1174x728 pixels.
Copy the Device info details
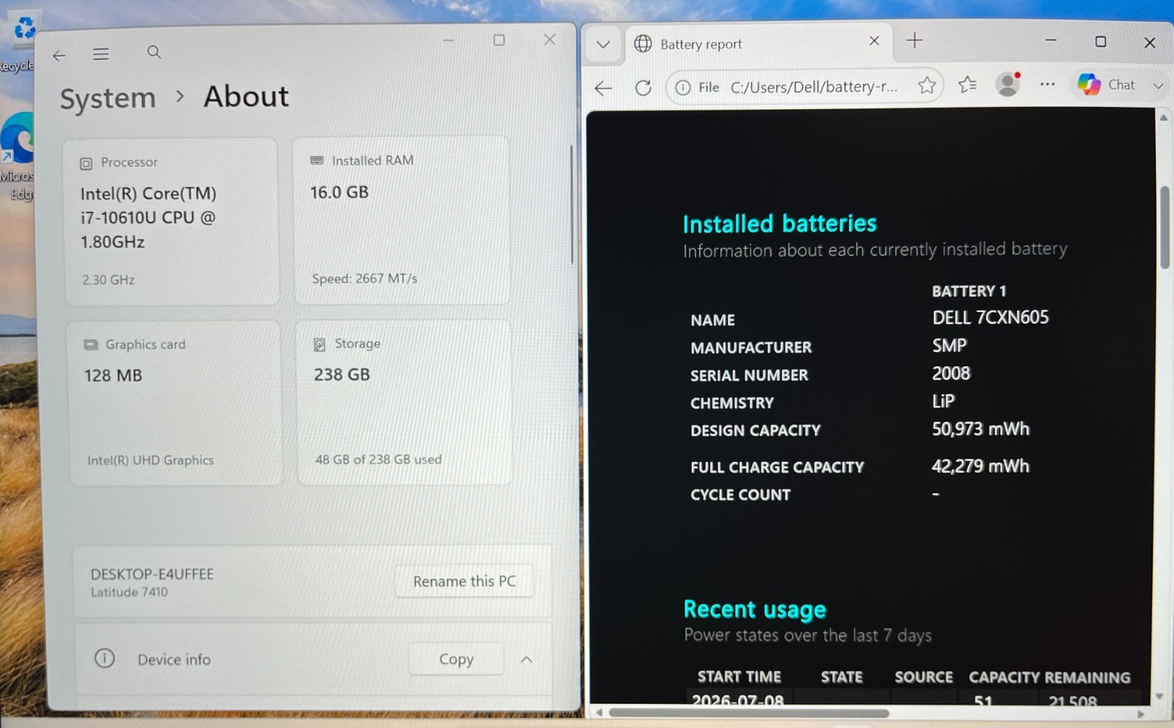coord(456,659)
